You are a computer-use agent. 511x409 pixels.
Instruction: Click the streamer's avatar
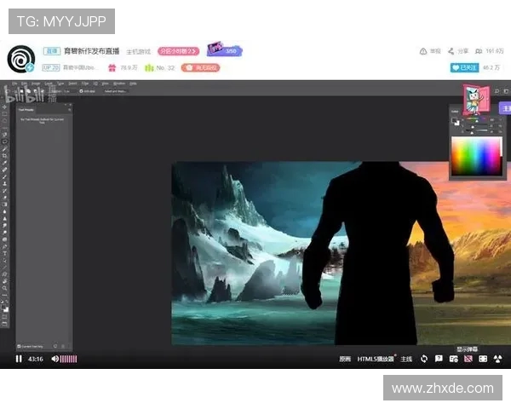pos(20,59)
